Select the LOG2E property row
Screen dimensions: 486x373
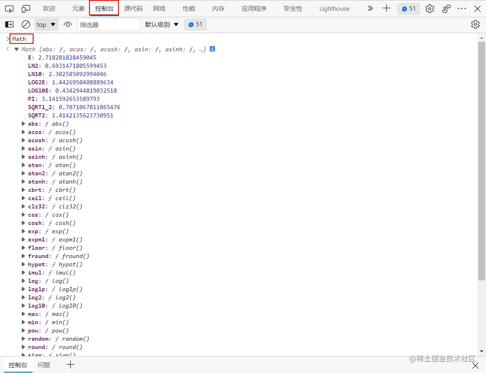coord(71,83)
